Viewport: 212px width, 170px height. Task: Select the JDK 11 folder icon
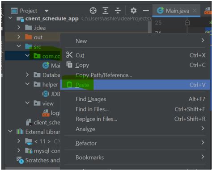point(29,141)
